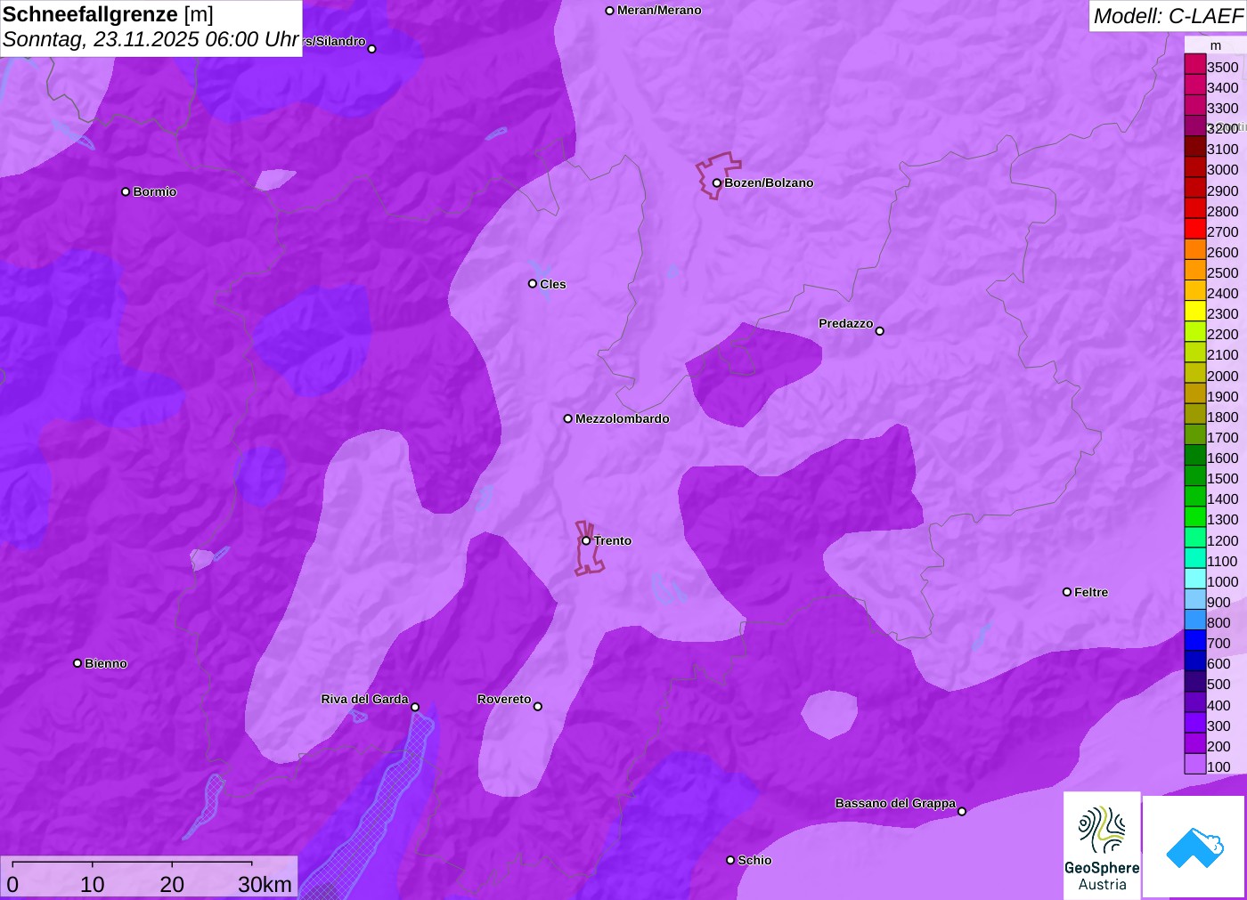The width and height of the screenshot is (1247, 900).
Task: Click the Schio marker dot
Action: (730, 860)
